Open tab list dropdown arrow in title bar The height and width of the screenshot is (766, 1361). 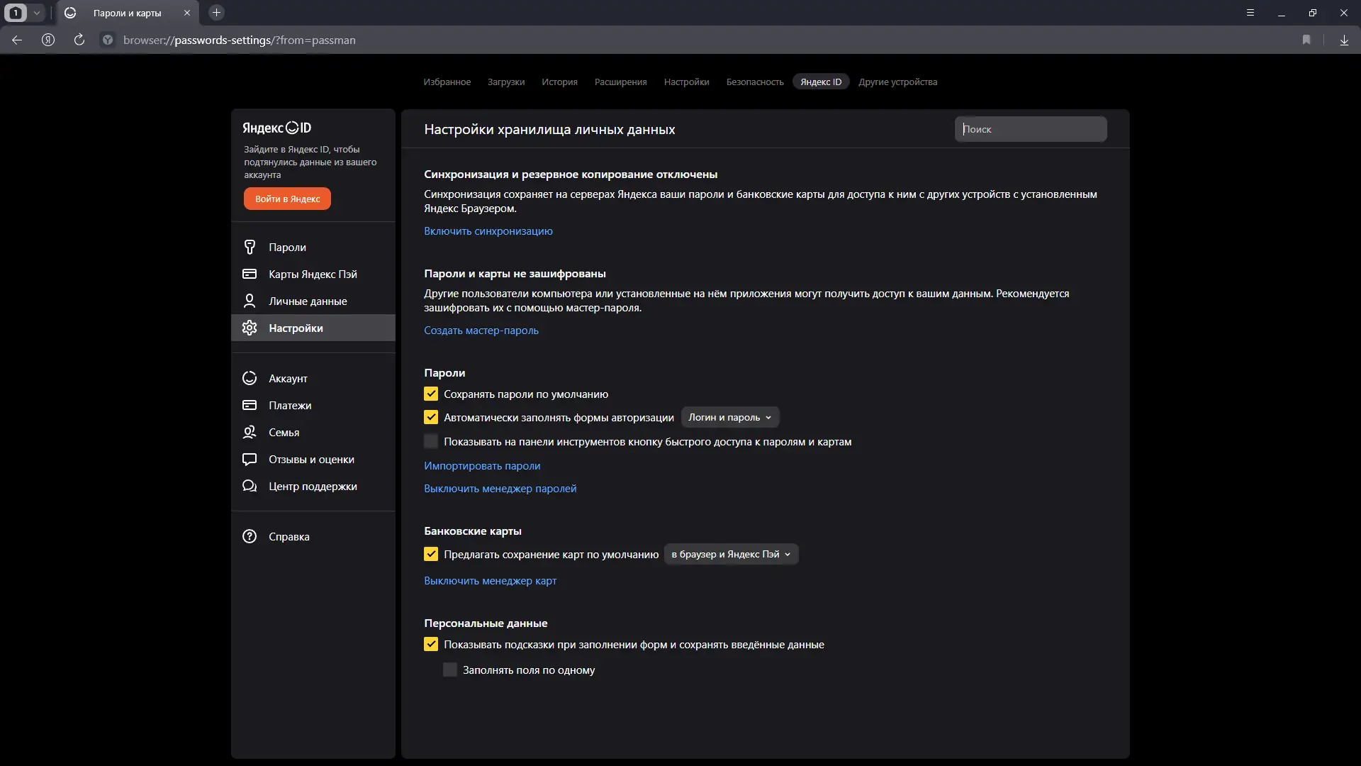pos(37,13)
